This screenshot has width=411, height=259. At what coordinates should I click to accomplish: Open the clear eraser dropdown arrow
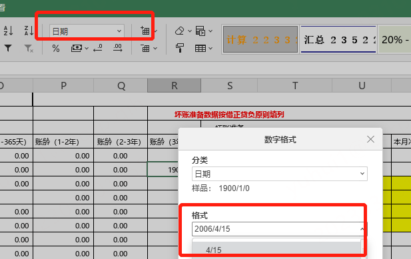click(x=190, y=31)
